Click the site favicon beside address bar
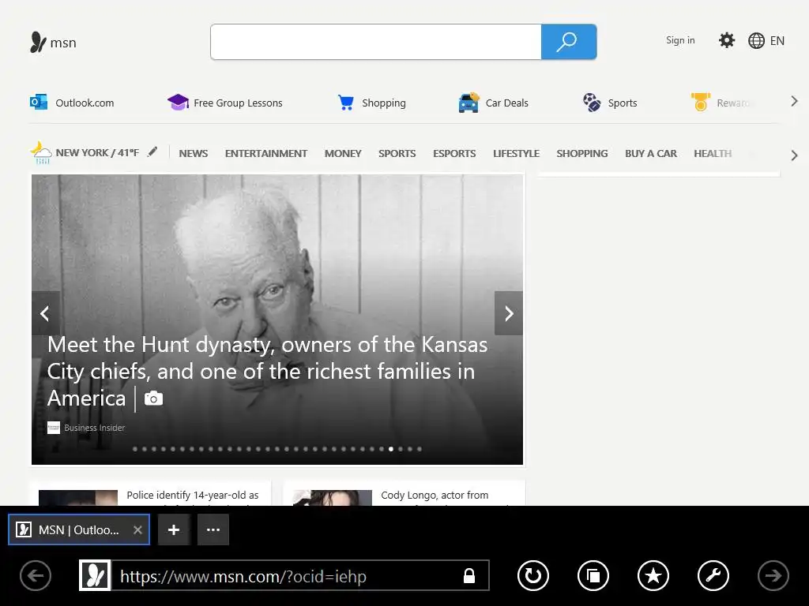 coord(95,575)
